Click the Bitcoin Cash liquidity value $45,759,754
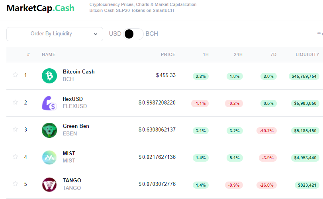This screenshot has width=323, height=199. pos(304,76)
